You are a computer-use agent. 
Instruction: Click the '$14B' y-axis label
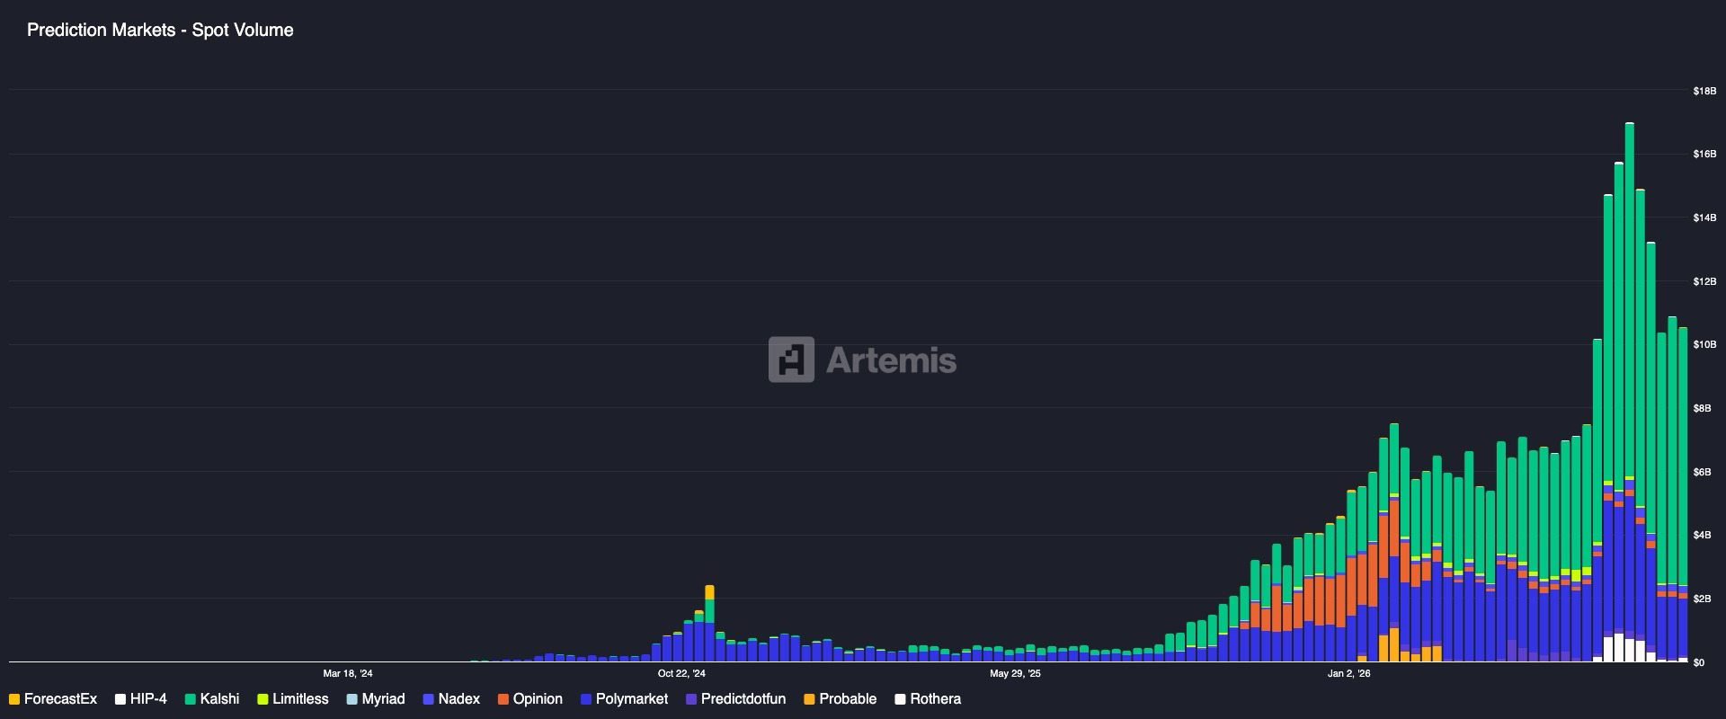click(x=1704, y=217)
